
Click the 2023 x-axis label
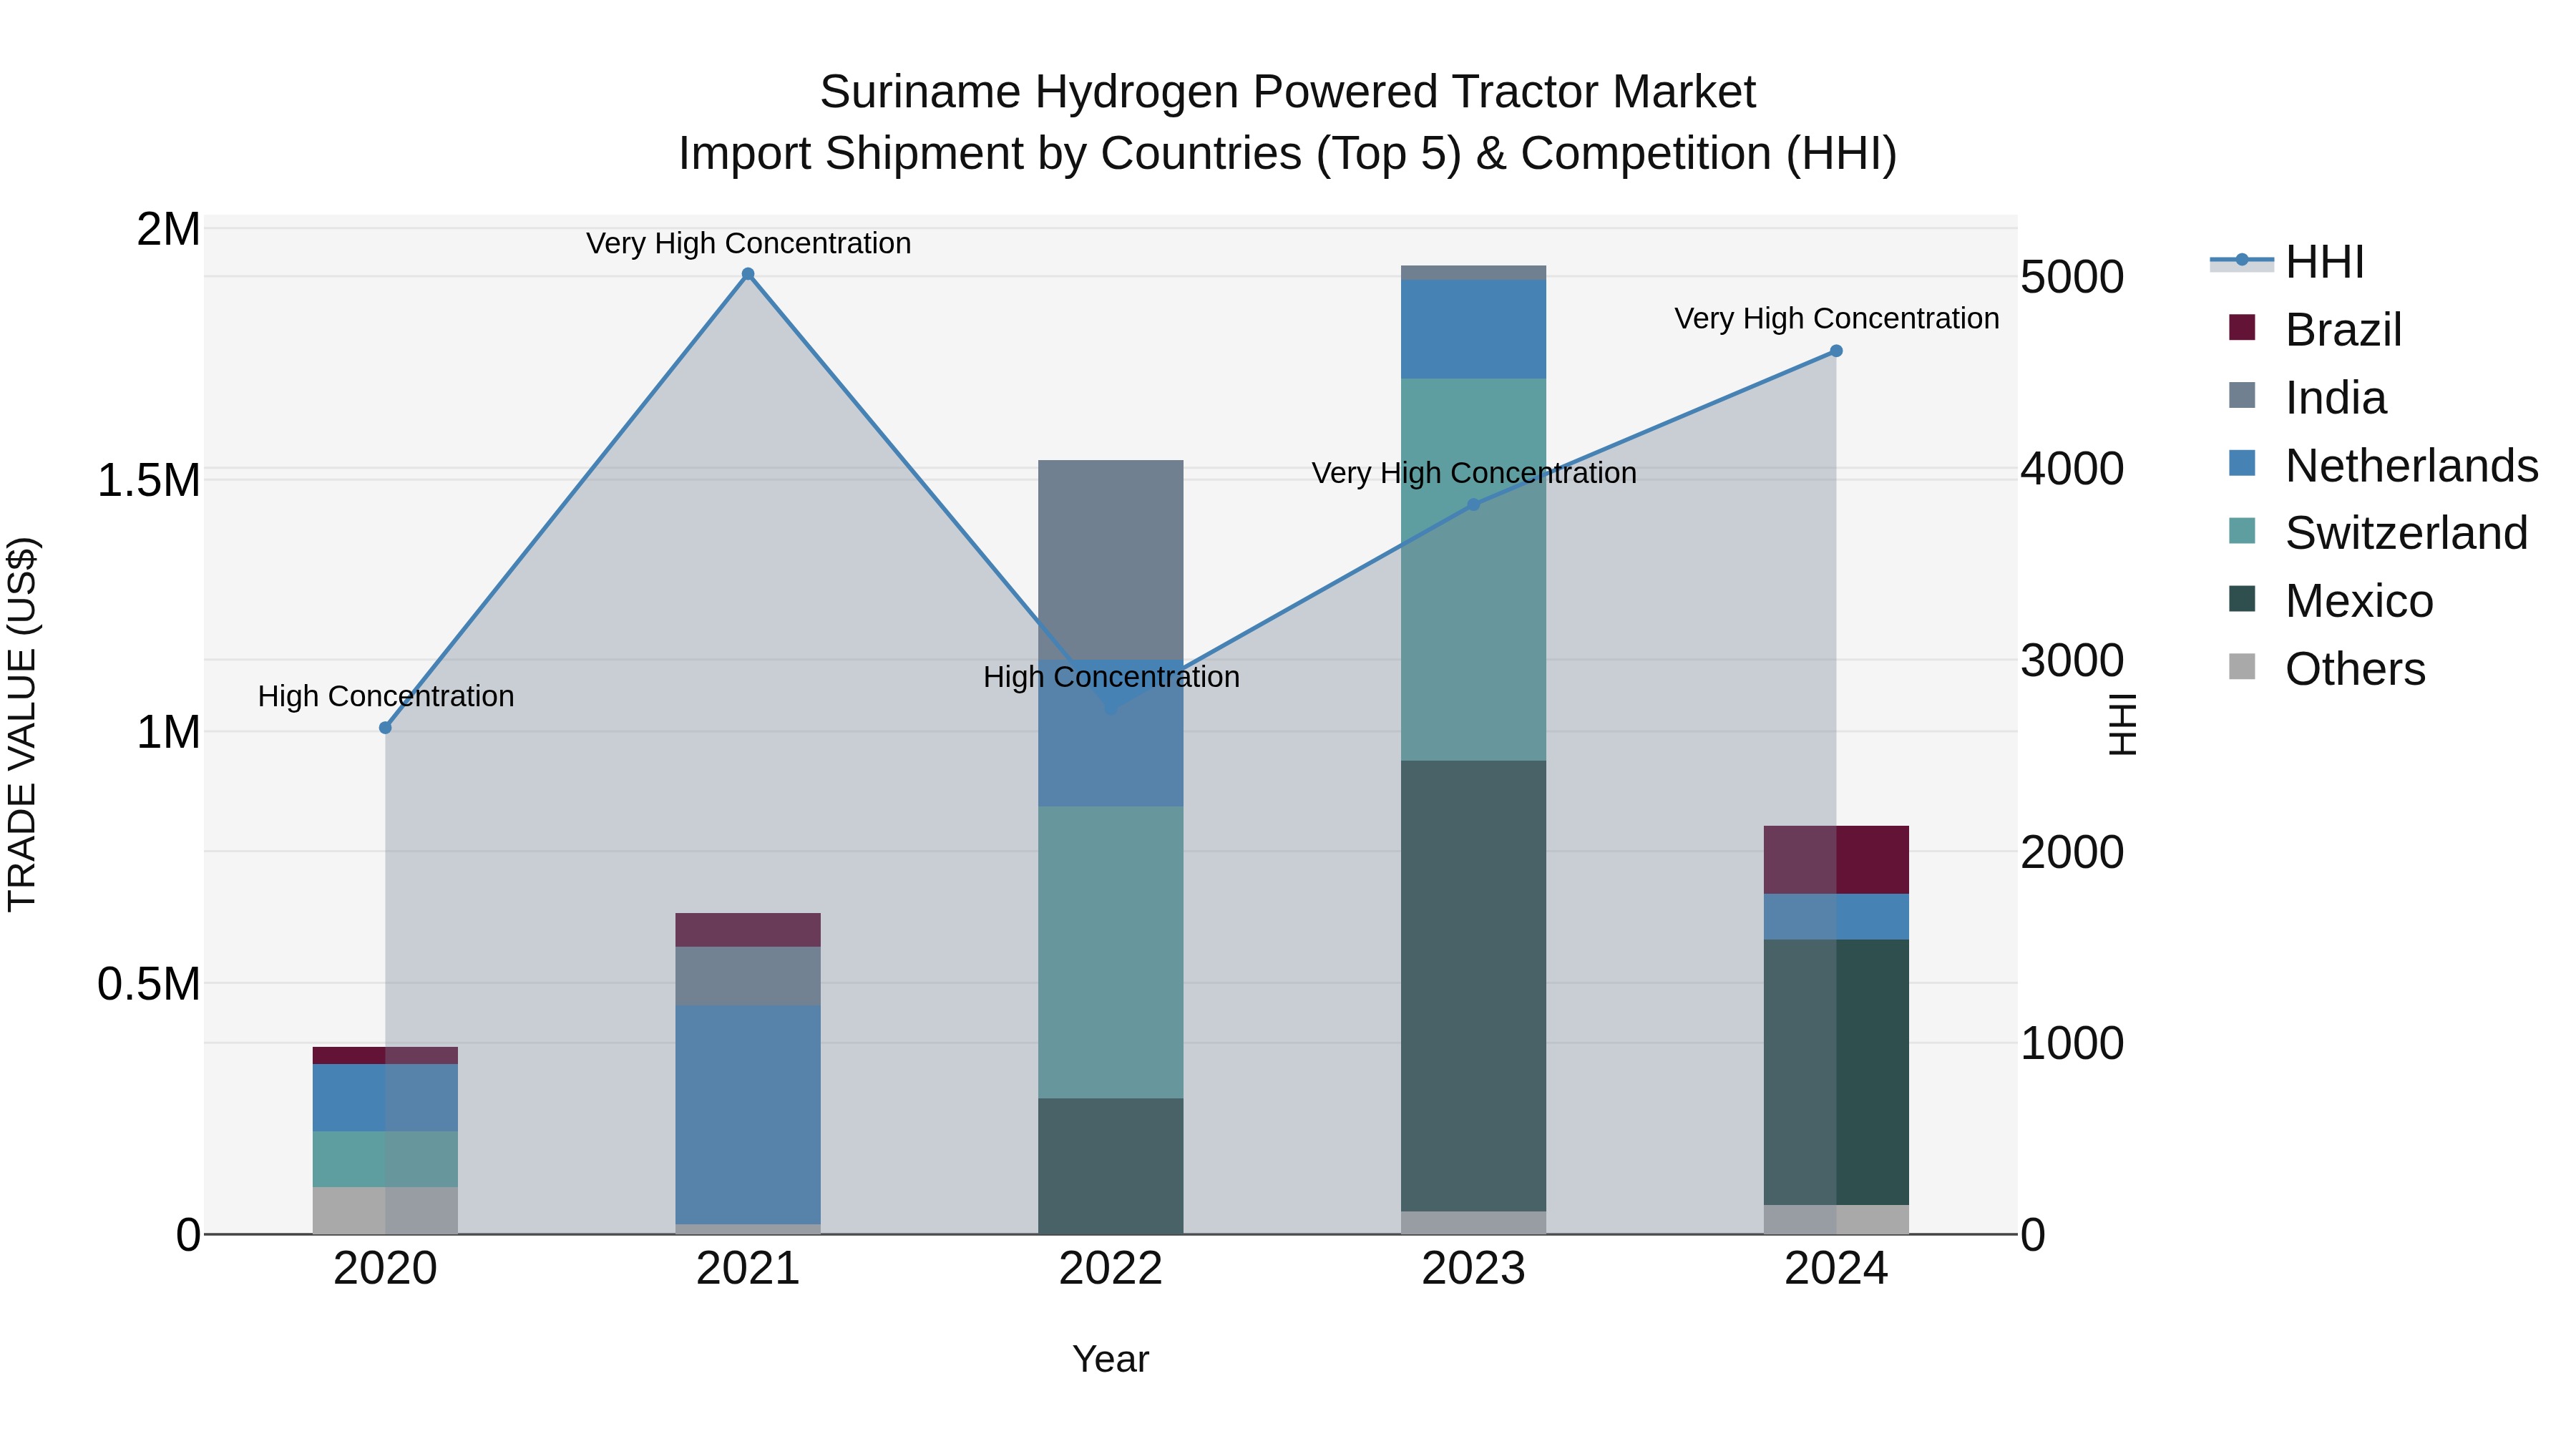[1473, 1269]
